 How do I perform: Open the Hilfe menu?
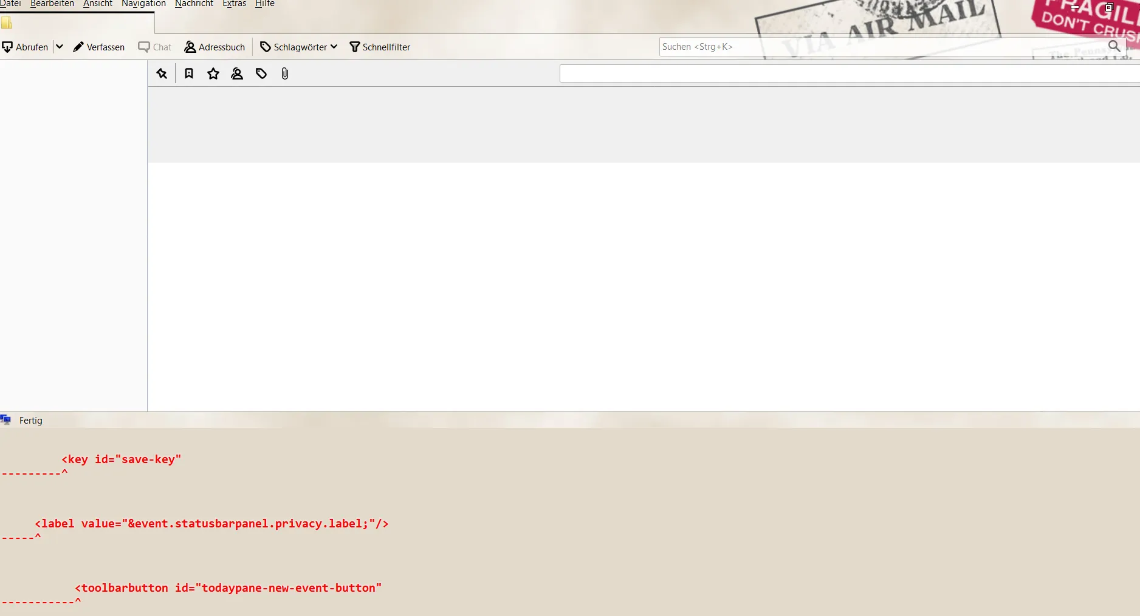pos(265,4)
